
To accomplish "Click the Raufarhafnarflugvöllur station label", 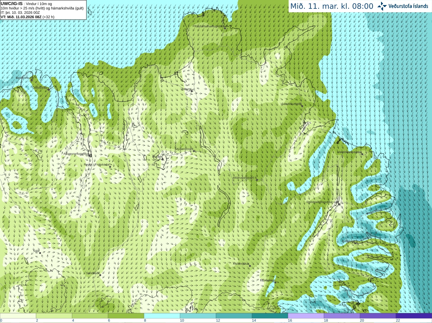I will [x=209, y=26].
